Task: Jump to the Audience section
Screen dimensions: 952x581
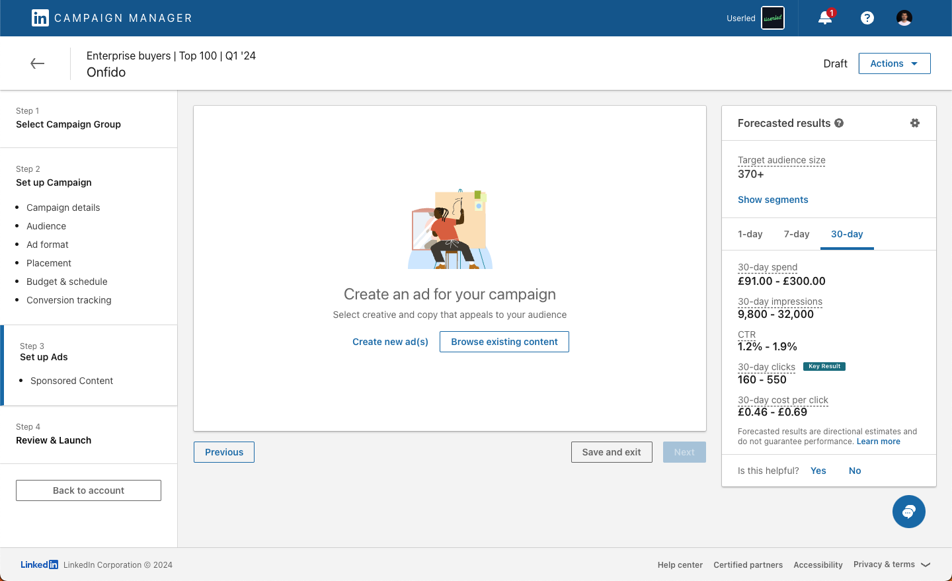Action: (46, 226)
